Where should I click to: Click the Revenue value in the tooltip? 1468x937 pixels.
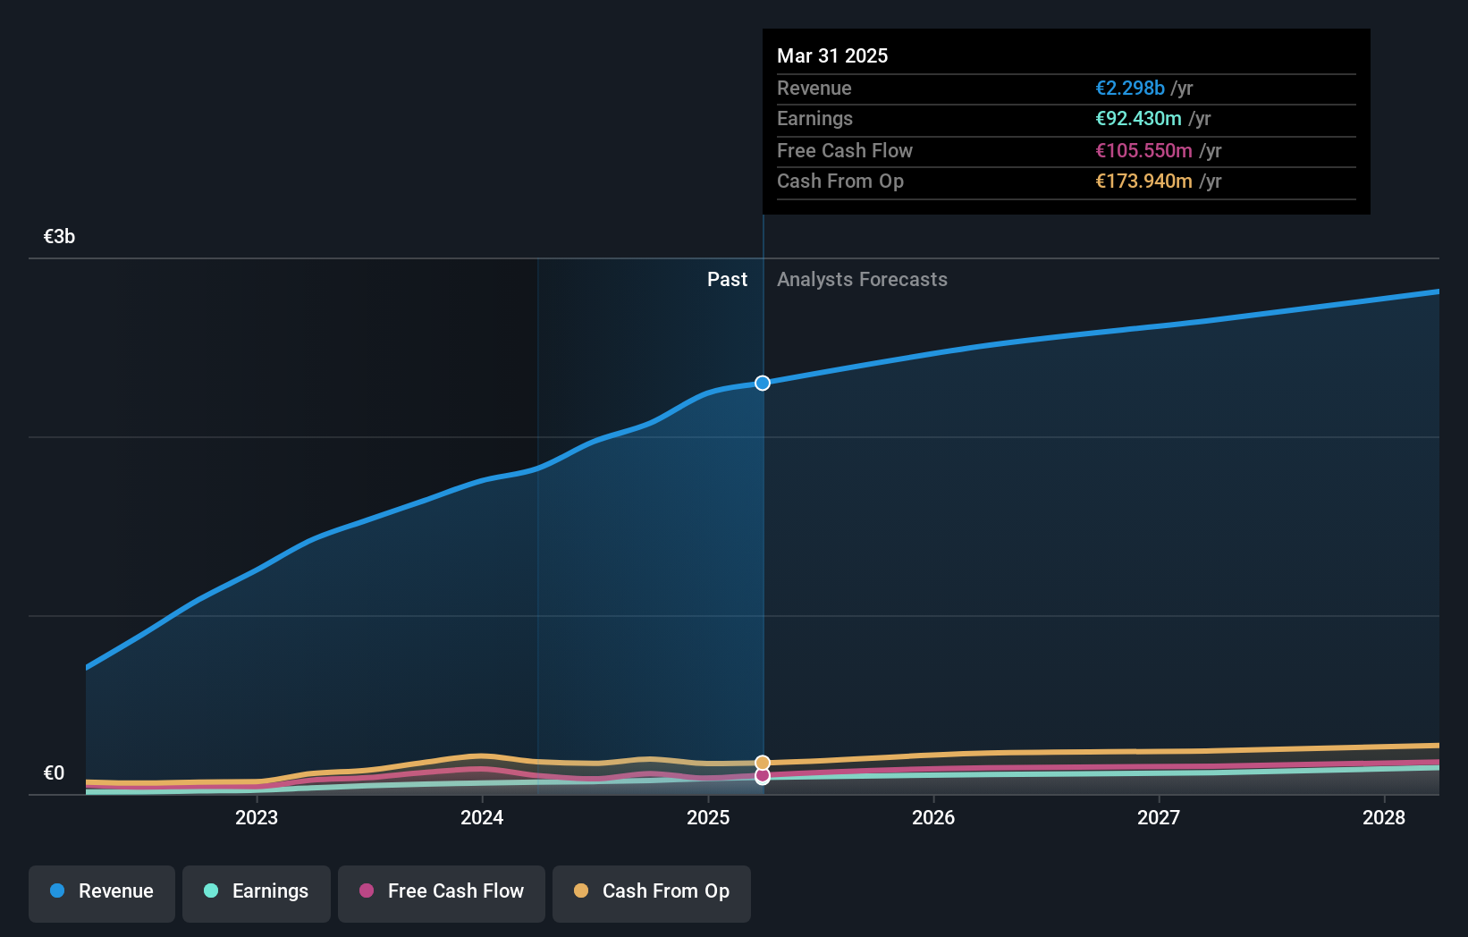1130,88
